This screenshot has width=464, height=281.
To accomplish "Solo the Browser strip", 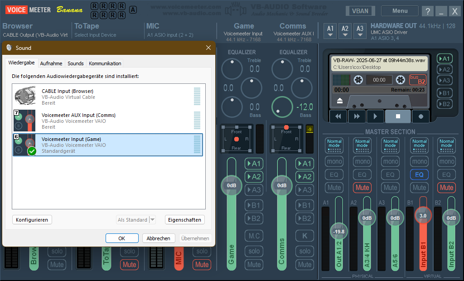I will (57, 251).
